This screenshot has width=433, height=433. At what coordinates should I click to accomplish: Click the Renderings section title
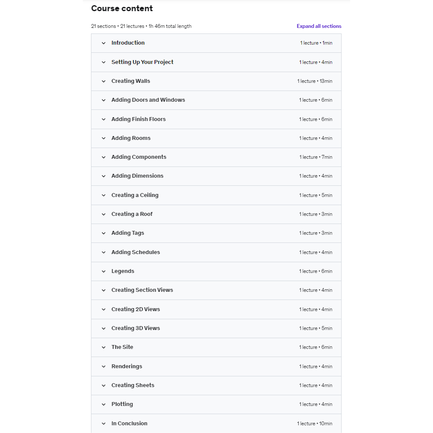coord(127,366)
